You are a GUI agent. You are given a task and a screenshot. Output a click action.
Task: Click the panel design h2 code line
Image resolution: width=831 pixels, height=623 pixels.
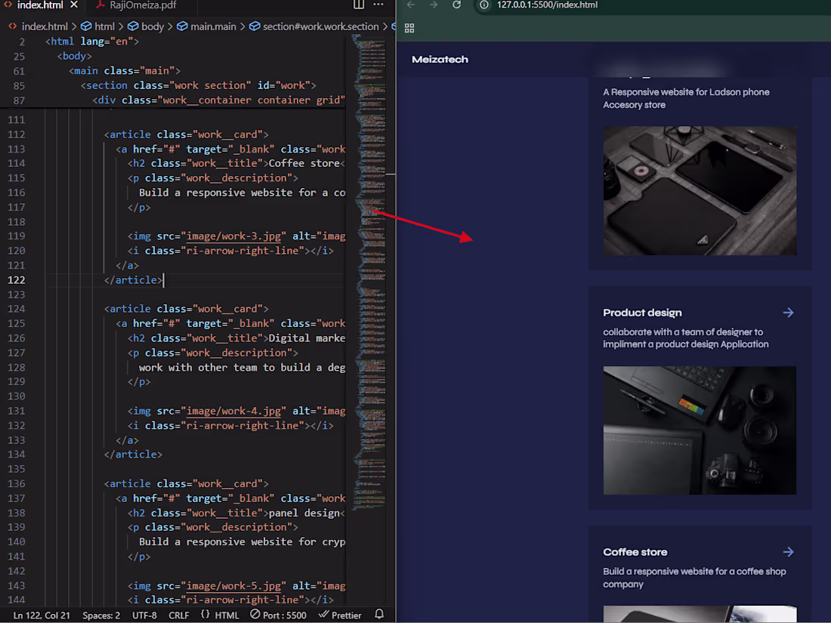(236, 514)
